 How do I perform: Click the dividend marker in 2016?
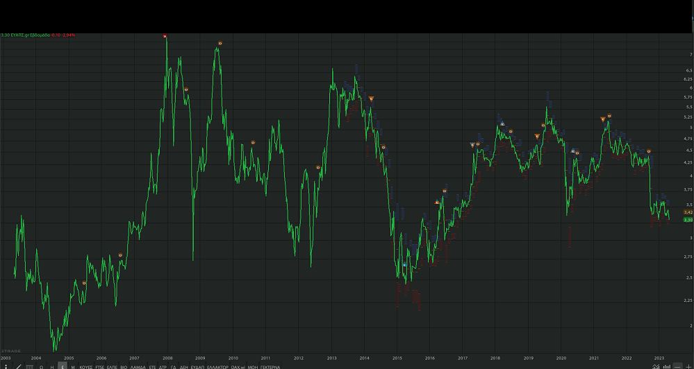pos(445,191)
